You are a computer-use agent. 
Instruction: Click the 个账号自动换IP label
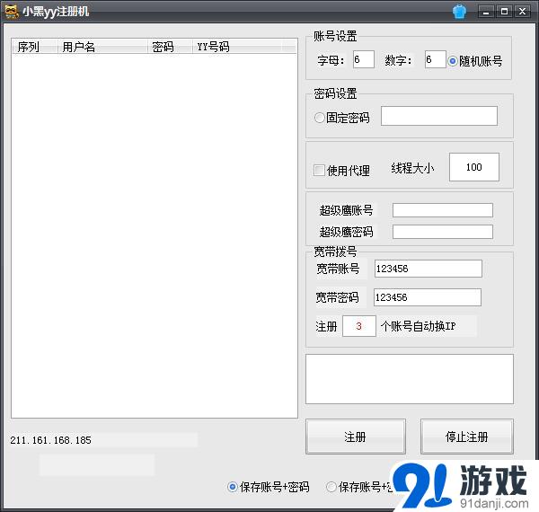coord(418,326)
